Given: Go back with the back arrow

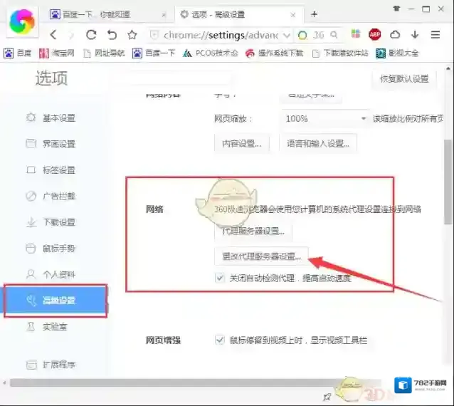Looking at the screenshot, I should click(x=53, y=35).
